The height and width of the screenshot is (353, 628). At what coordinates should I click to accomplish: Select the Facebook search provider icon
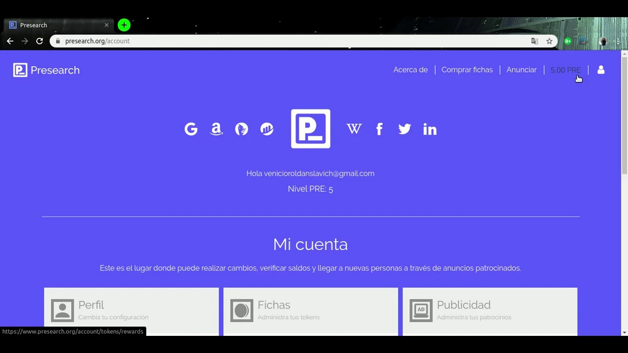click(379, 129)
